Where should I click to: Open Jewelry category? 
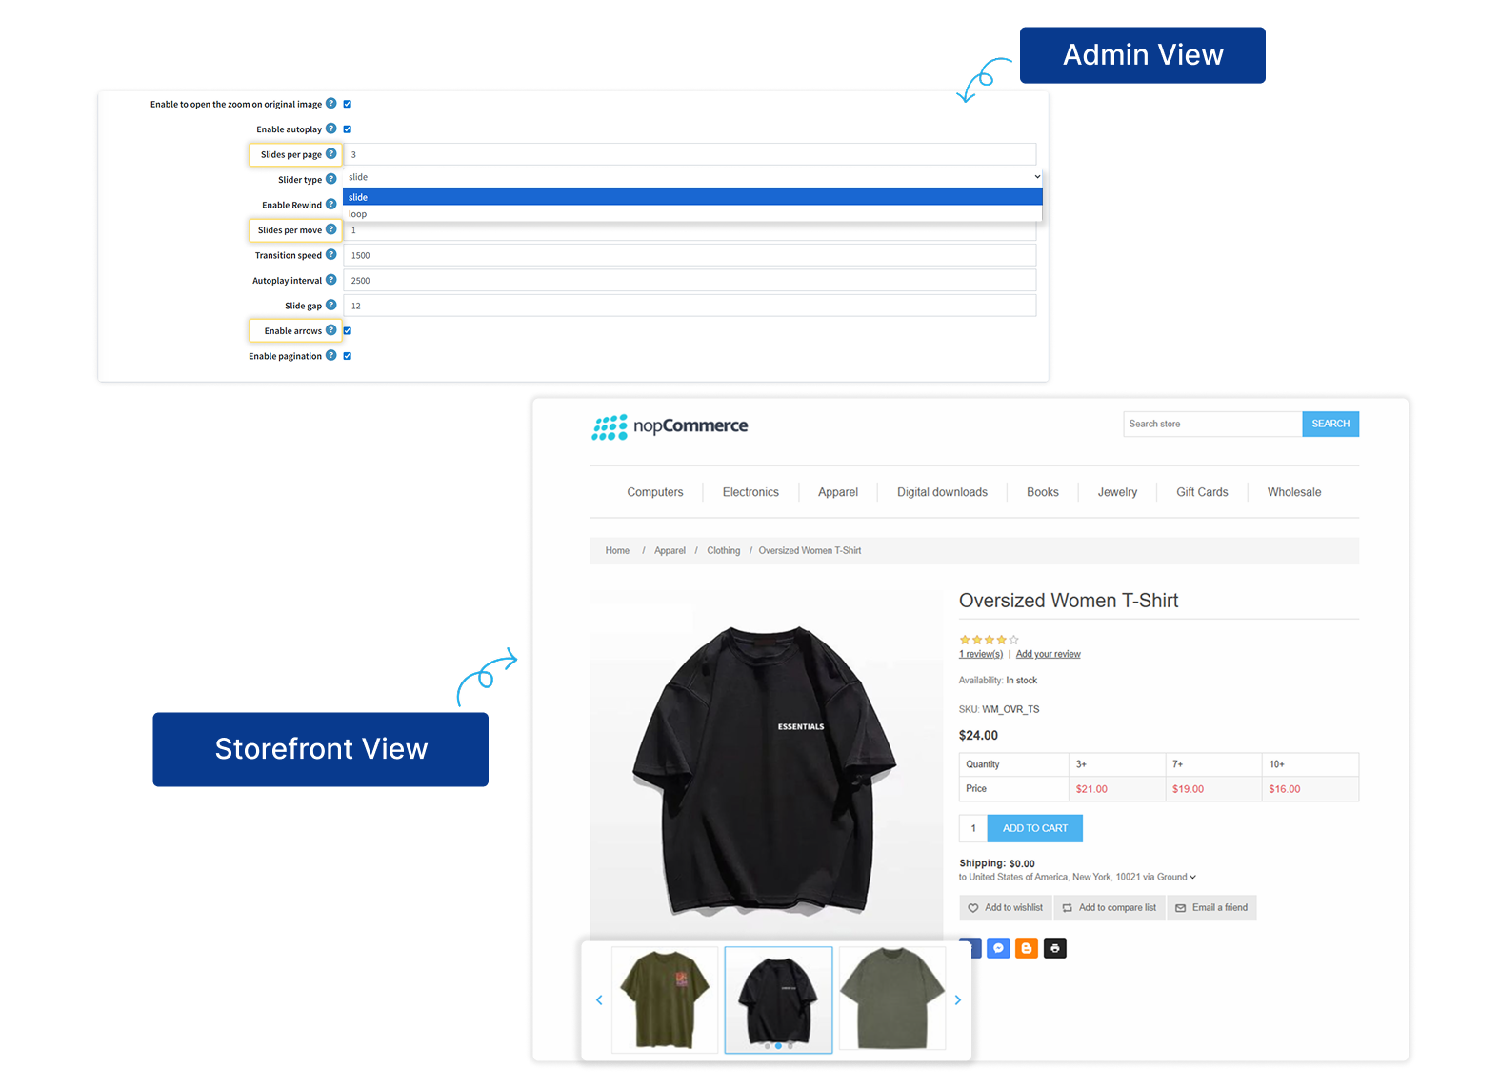point(1117,492)
